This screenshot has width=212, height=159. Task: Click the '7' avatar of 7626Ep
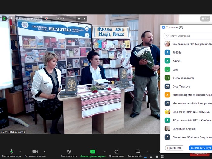(167, 52)
